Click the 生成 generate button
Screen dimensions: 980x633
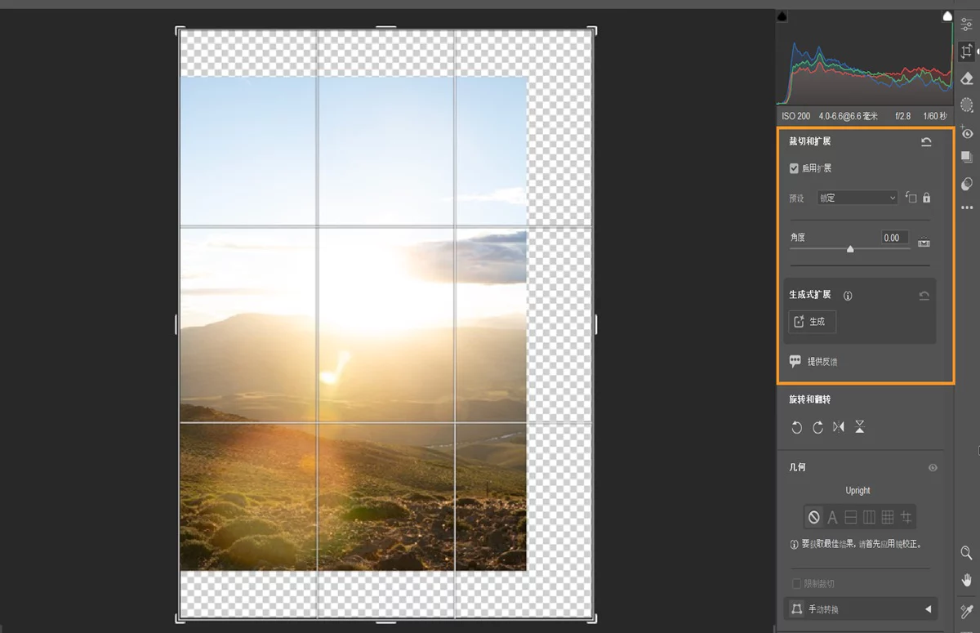pos(812,322)
